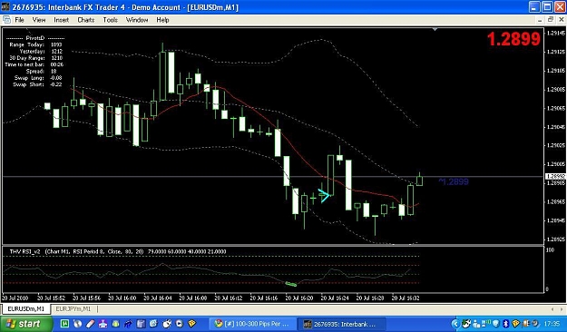Open the Charts menu

click(x=85, y=20)
